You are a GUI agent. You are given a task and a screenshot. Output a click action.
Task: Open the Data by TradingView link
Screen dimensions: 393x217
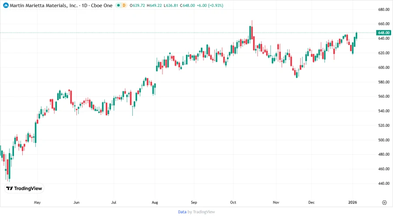coord(196,212)
